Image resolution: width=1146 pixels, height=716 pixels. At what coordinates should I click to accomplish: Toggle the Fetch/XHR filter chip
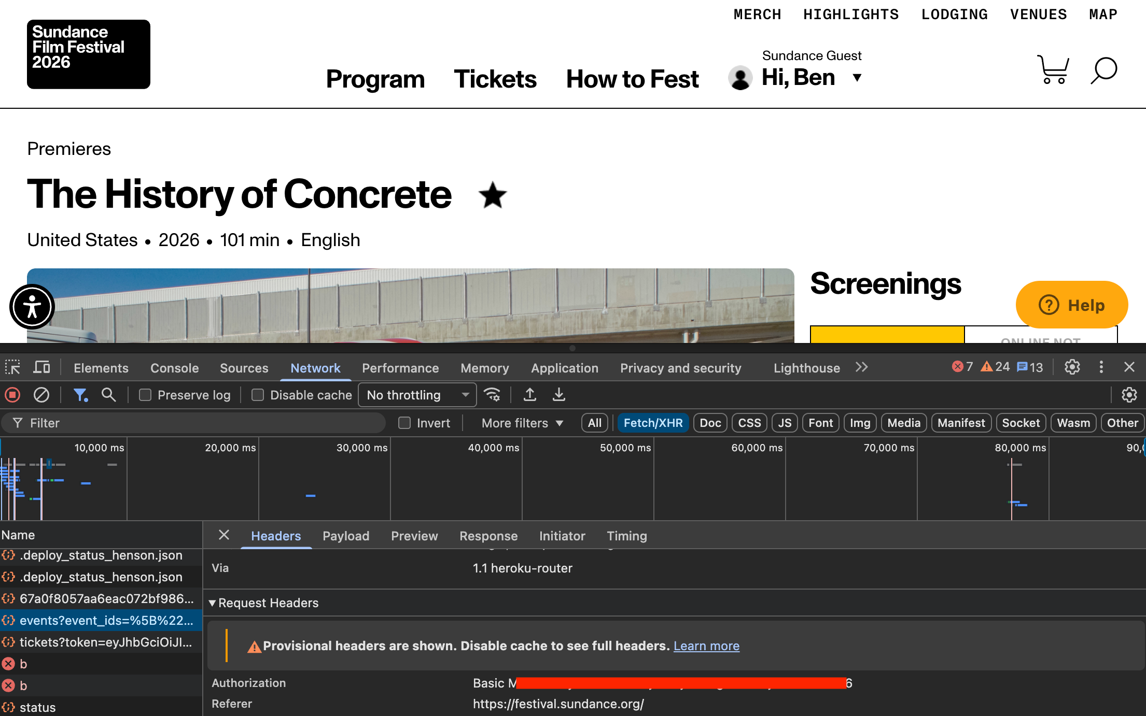click(x=653, y=423)
